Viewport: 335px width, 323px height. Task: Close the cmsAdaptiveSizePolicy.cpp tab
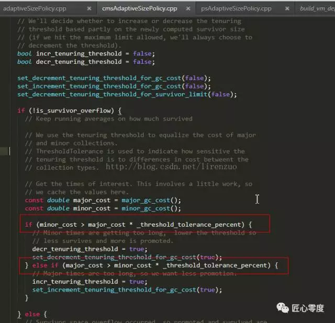(x=188, y=8)
